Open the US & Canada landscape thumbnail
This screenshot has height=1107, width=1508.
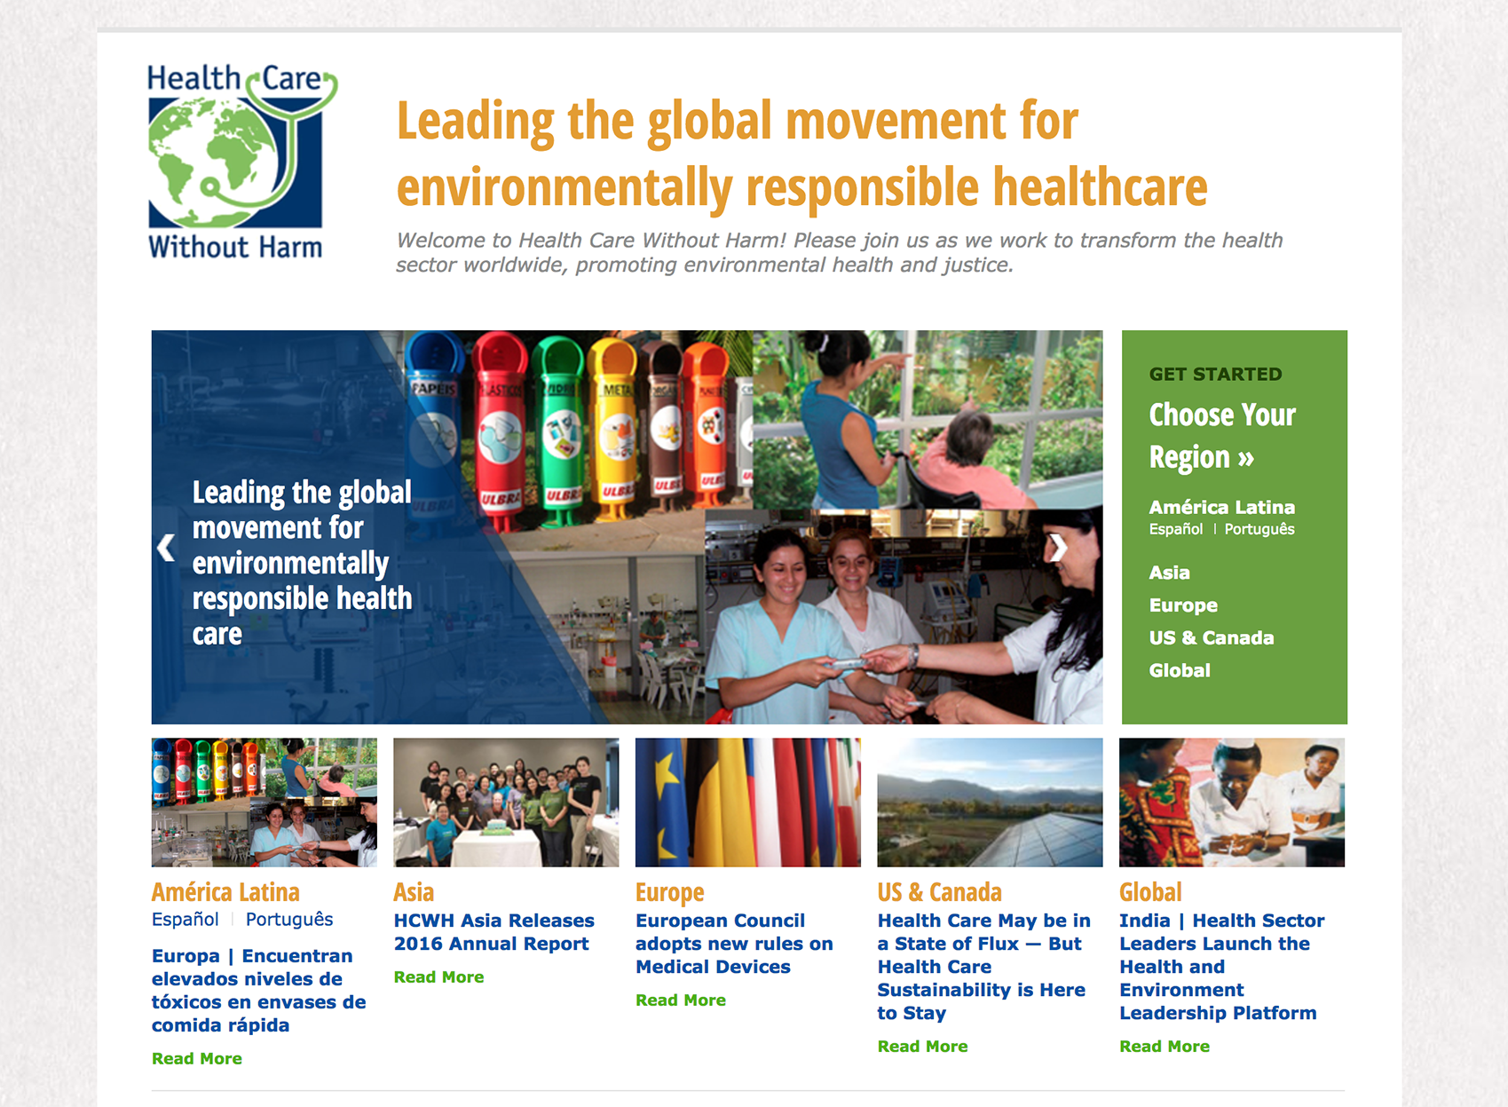point(990,803)
